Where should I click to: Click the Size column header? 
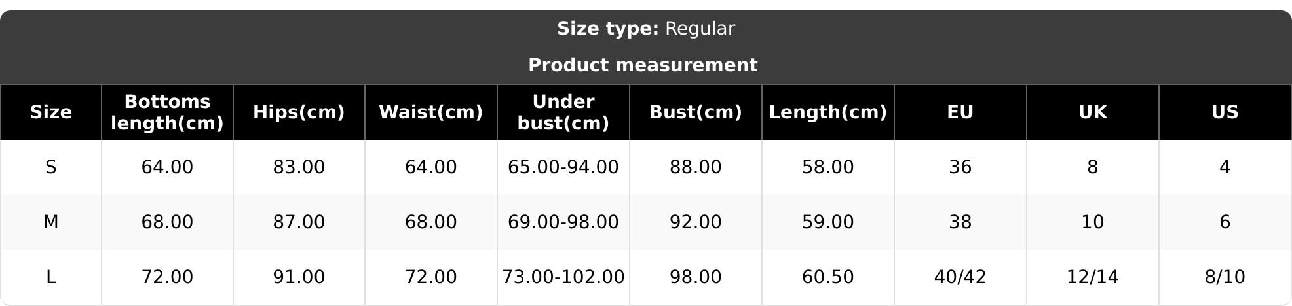coord(50,112)
